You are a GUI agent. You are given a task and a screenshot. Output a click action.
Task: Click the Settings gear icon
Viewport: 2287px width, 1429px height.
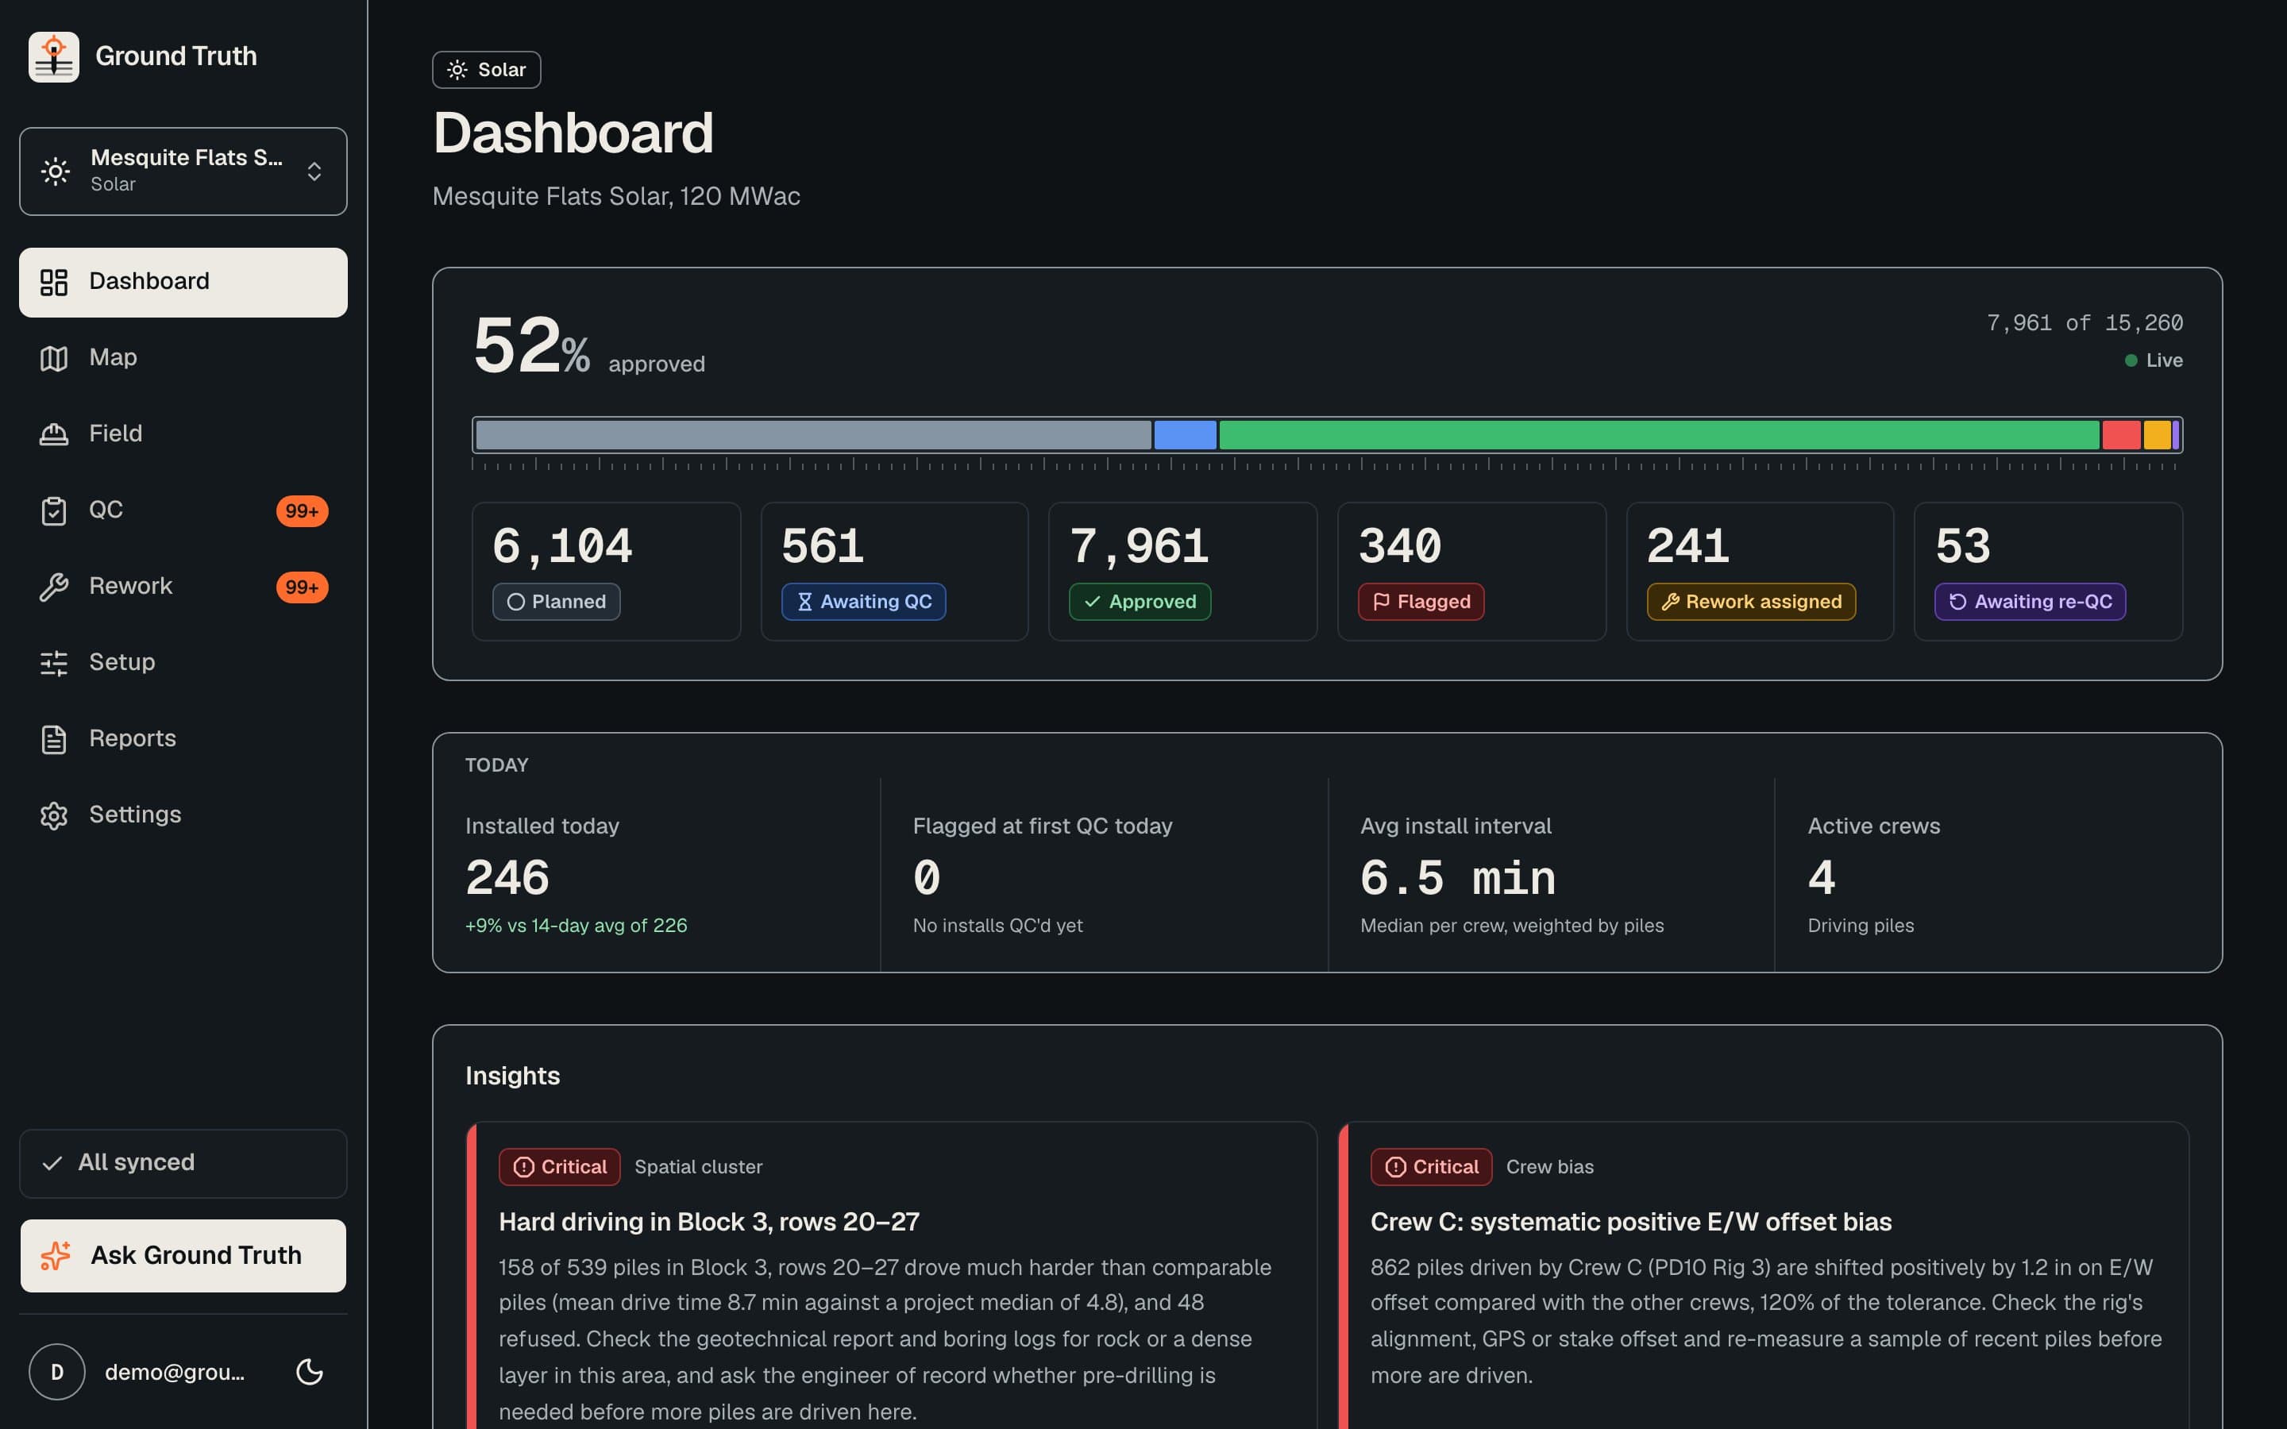(x=54, y=815)
